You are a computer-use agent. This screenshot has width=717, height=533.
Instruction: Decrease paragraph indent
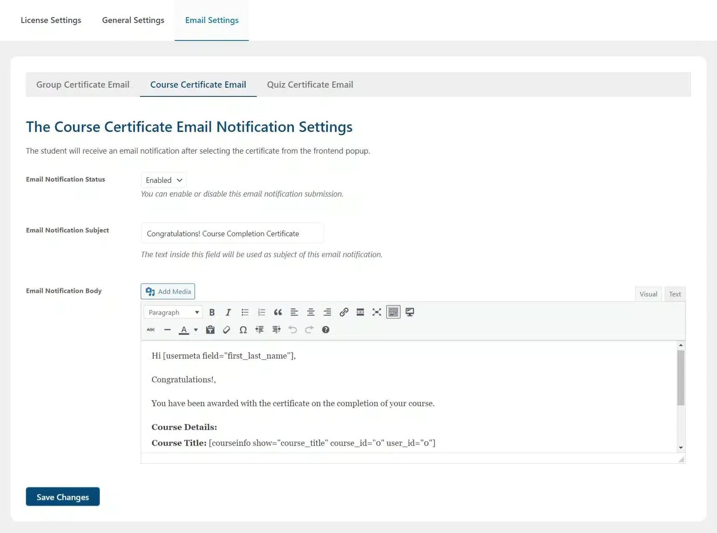(259, 330)
